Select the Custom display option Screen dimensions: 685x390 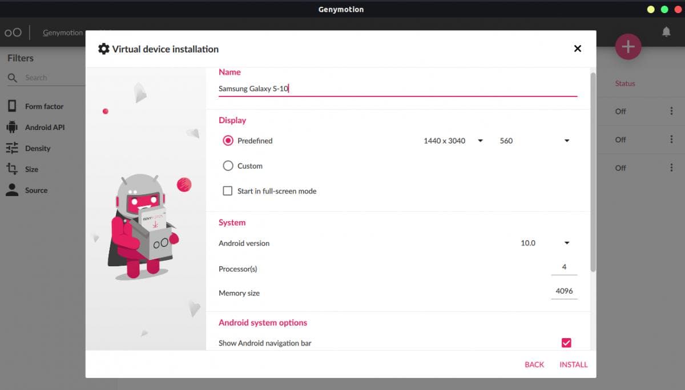point(228,166)
